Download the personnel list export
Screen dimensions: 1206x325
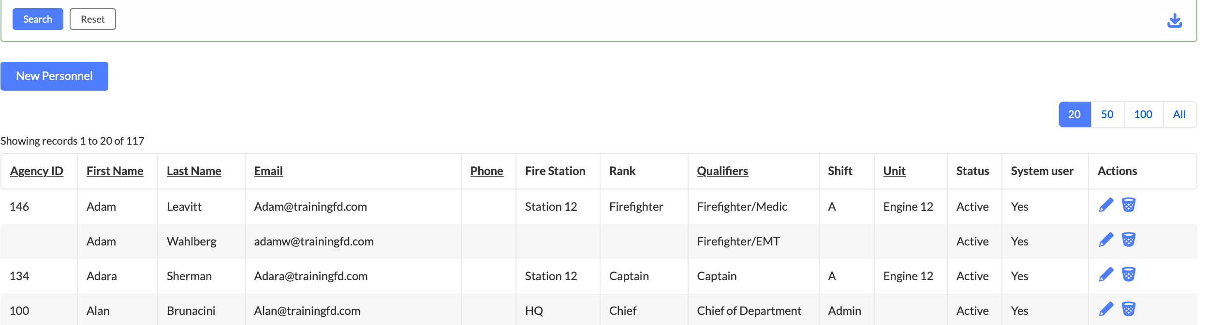click(x=1175, y=20)
